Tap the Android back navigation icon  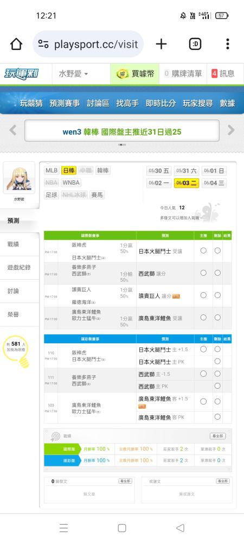click(x=180, y=528)
